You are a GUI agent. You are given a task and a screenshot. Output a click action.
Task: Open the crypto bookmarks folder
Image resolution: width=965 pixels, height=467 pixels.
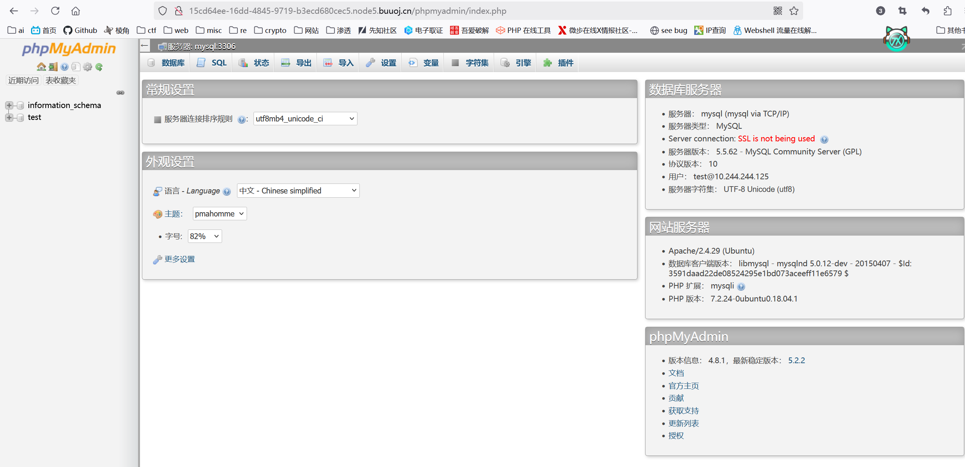(270, 30)
